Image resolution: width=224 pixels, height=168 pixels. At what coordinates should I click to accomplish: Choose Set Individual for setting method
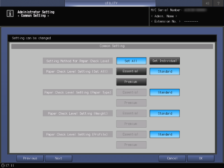165,61
